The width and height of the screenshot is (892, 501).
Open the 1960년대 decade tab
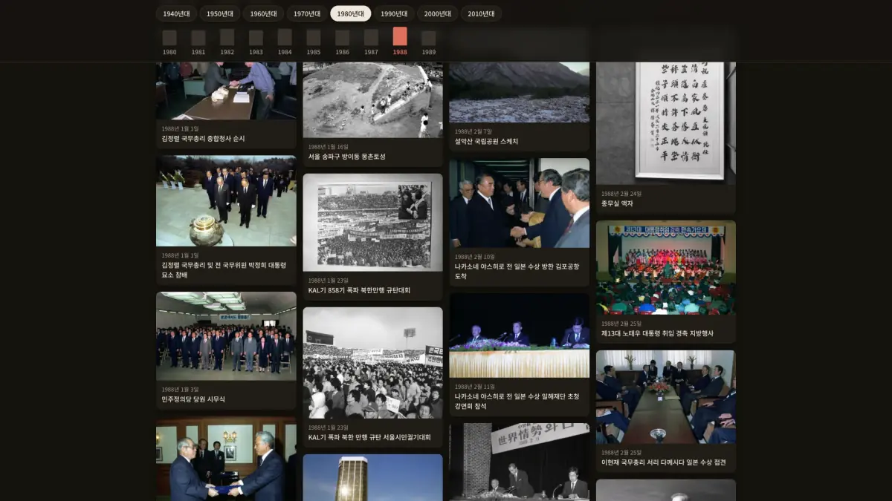[x=263, y=13]
